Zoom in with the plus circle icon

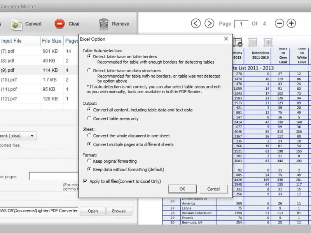(291, 23)
